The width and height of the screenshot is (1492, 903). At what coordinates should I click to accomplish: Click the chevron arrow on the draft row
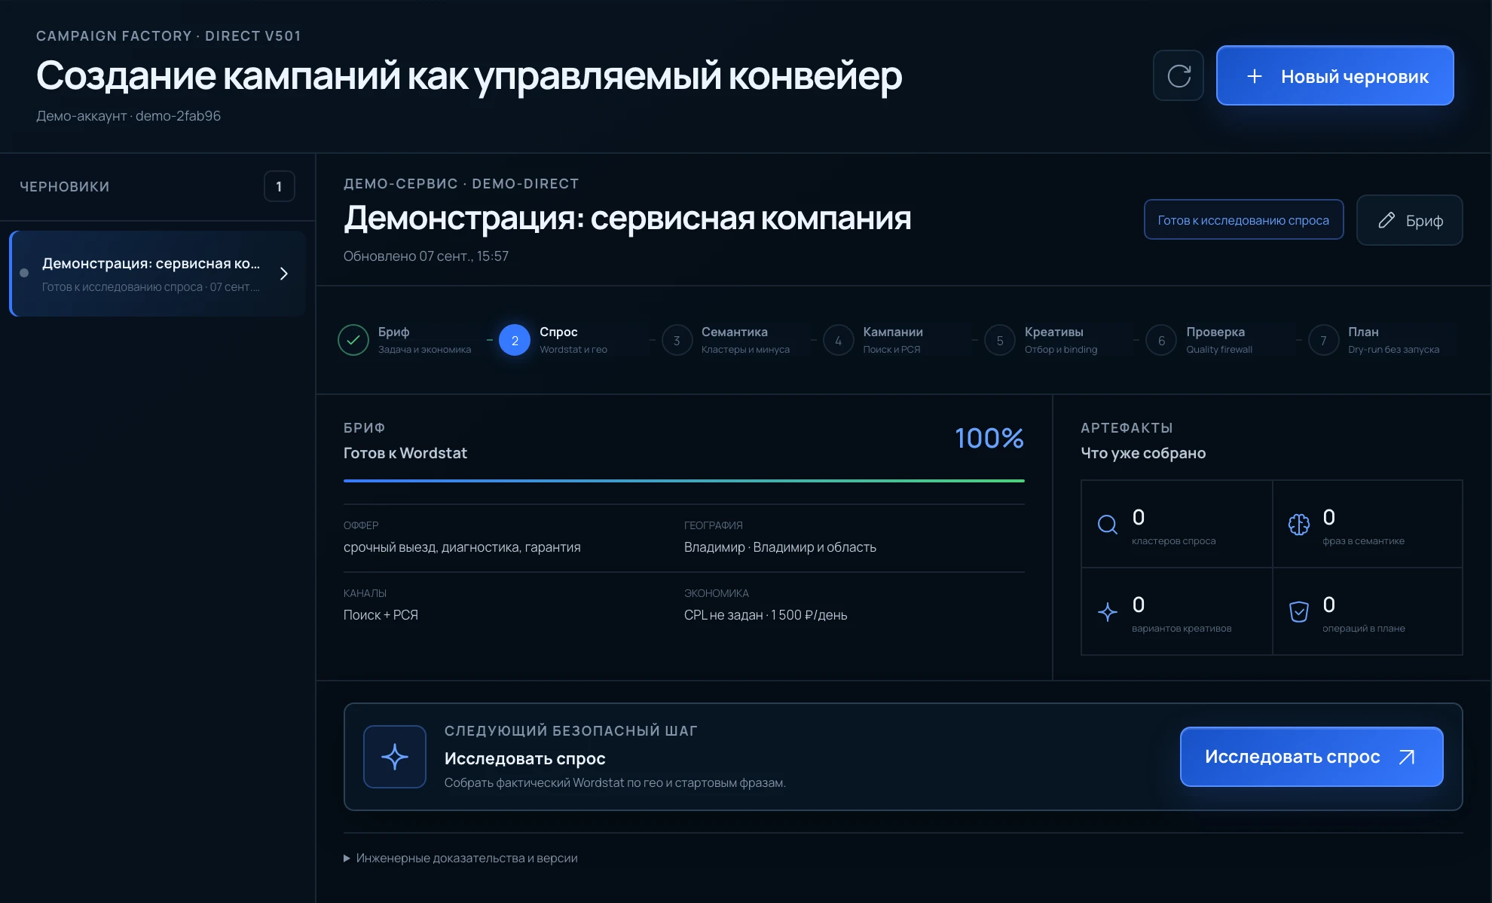(284, 274)
